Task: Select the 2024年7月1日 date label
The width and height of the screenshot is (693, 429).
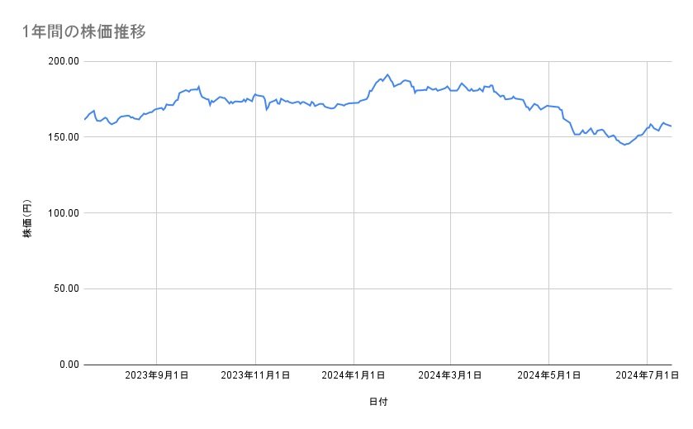Action: (647, 375)
